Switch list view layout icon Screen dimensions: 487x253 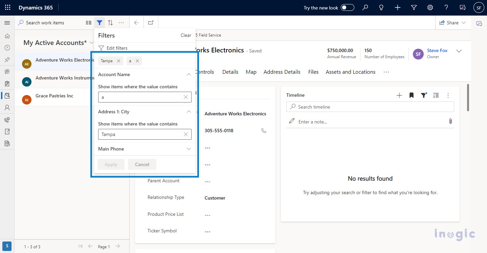coord(89,23)
